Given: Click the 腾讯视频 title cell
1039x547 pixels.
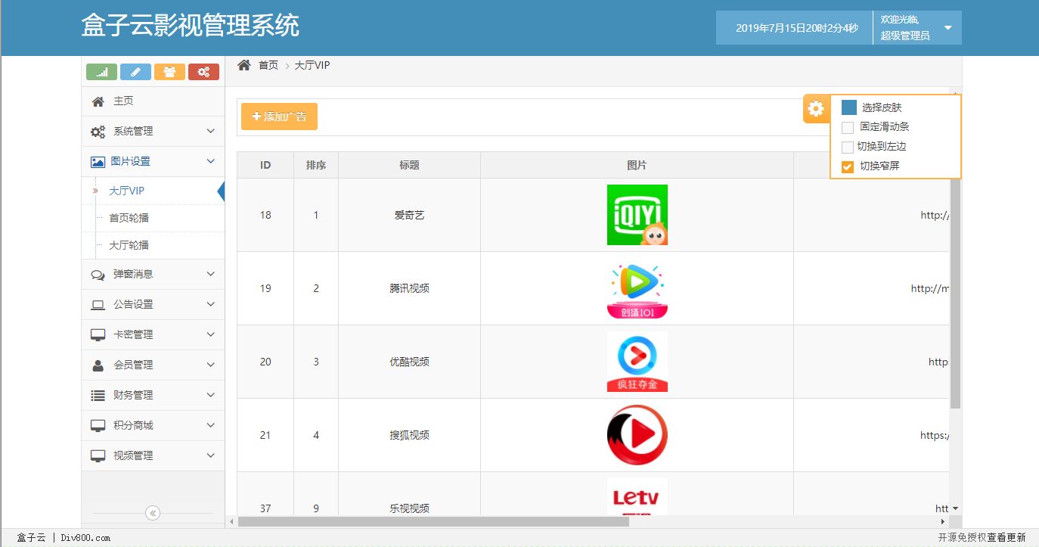Looking at the screenshot, I should 410,288.
